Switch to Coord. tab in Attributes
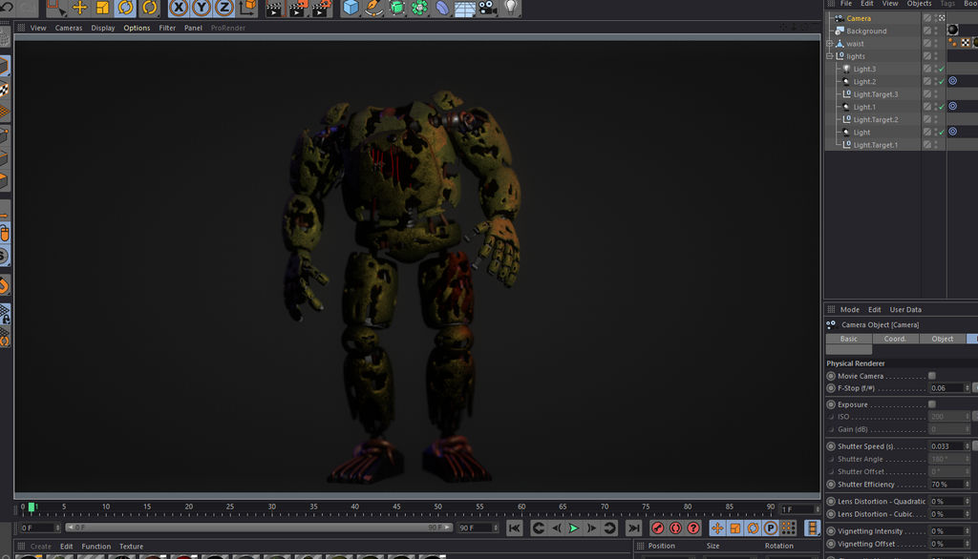Image resolution: width=978 pixels, height=559 pixels. pos(895,339)
